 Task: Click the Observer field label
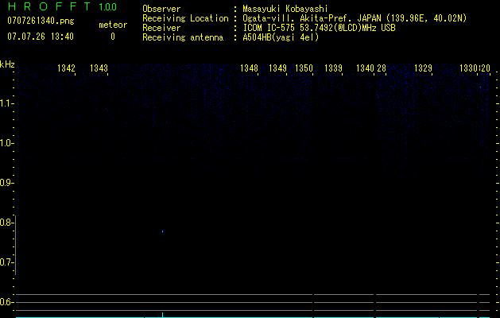[161, 9]
